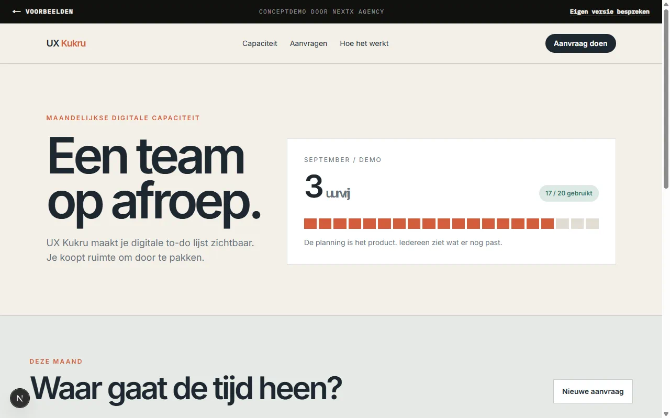Click the De planning is het product sentence

403,242
